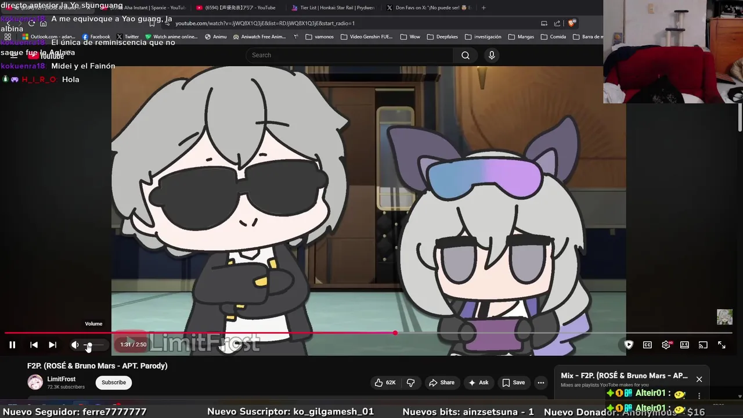This screenshot has height=418, width=743.
Task: Open the Mix playlist options menu
Action: (699, 395)
